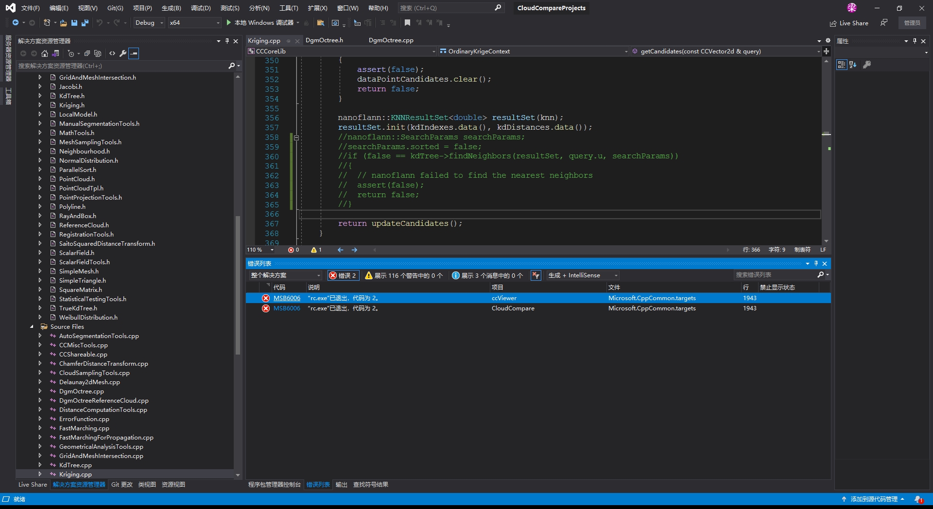Collapse the Source Files folder
This screenshot has width=933, height=509.
click(x=32, y=327)
